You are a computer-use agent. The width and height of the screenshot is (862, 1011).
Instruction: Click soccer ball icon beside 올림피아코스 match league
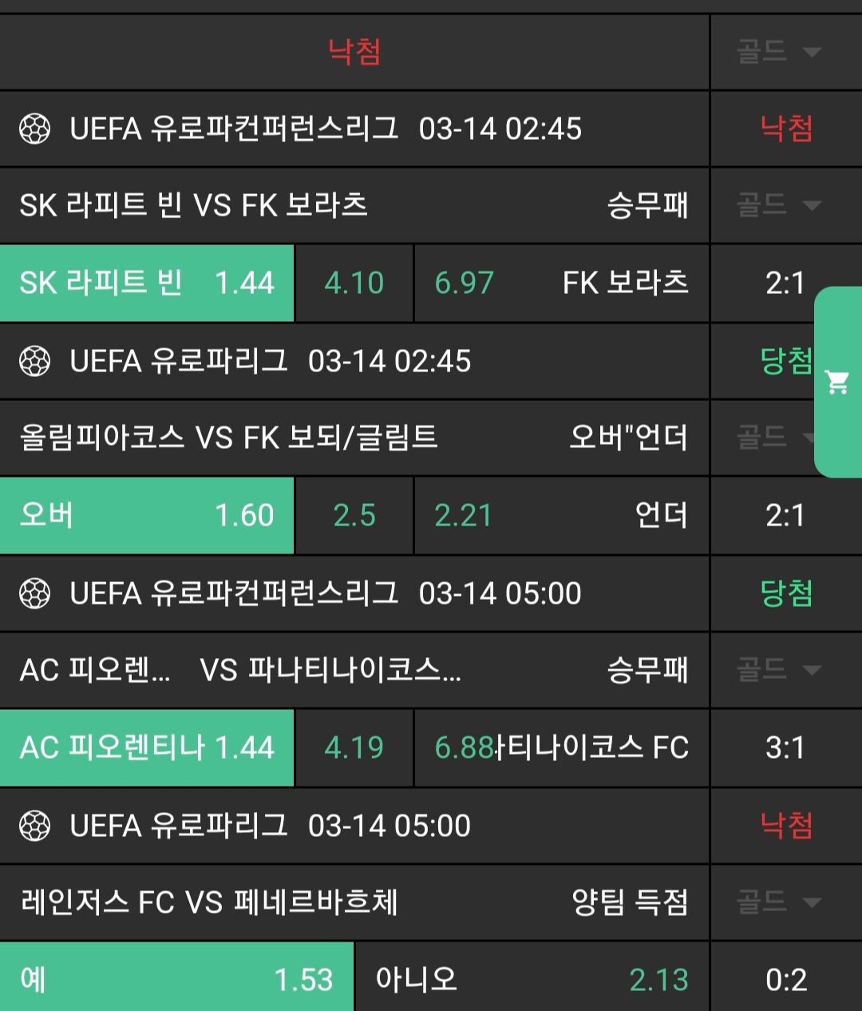tap(34, 361)
